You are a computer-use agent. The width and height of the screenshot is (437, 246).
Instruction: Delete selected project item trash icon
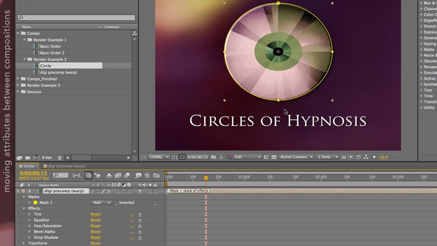60,158
